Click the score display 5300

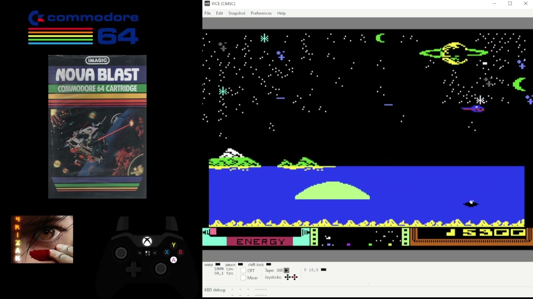(486, 233)
